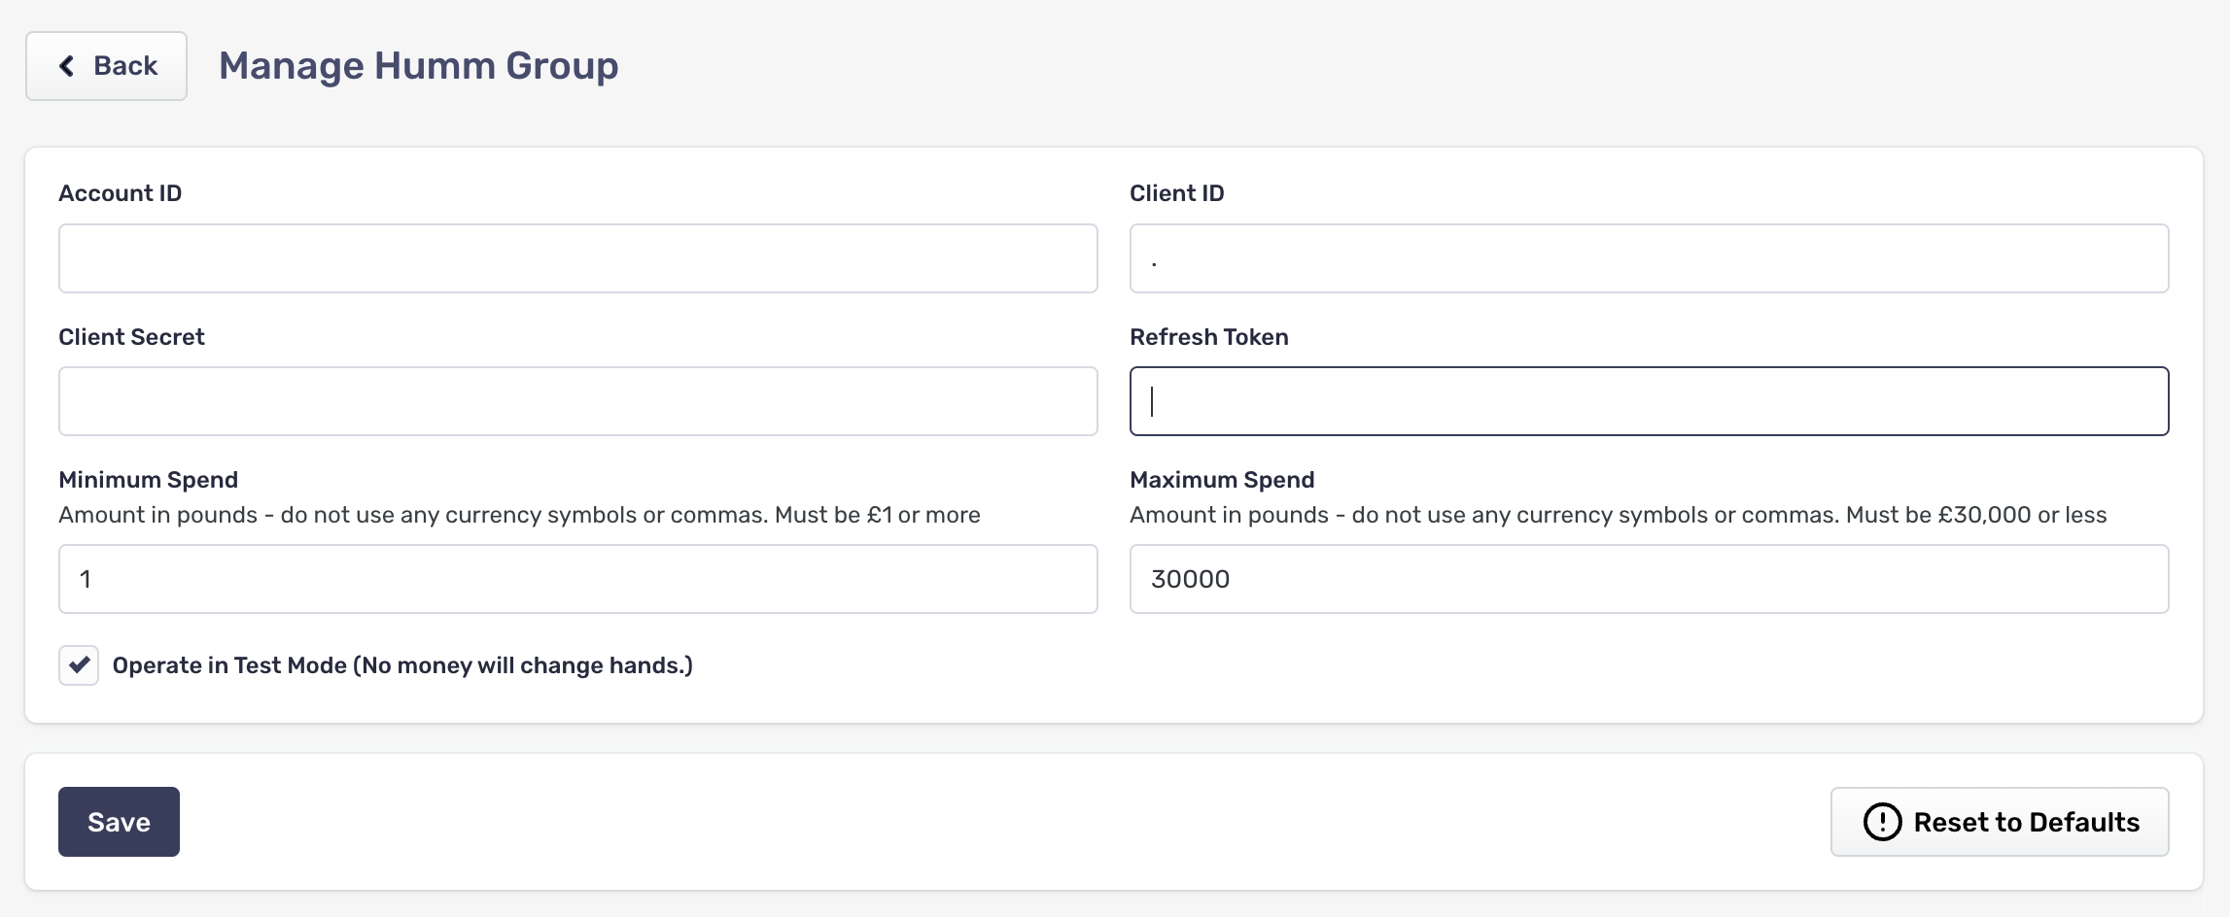Click the focused Refresh Token field

click(x=1649, y=401)
